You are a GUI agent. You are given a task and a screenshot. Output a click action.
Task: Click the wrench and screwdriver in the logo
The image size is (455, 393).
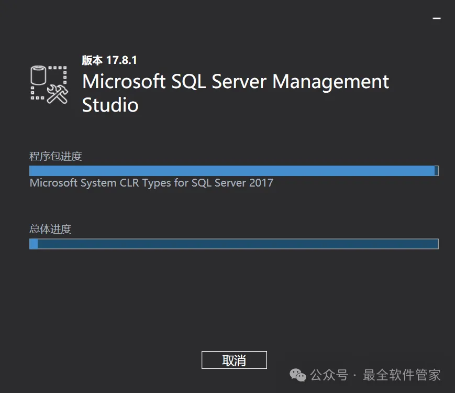point(57,93)
